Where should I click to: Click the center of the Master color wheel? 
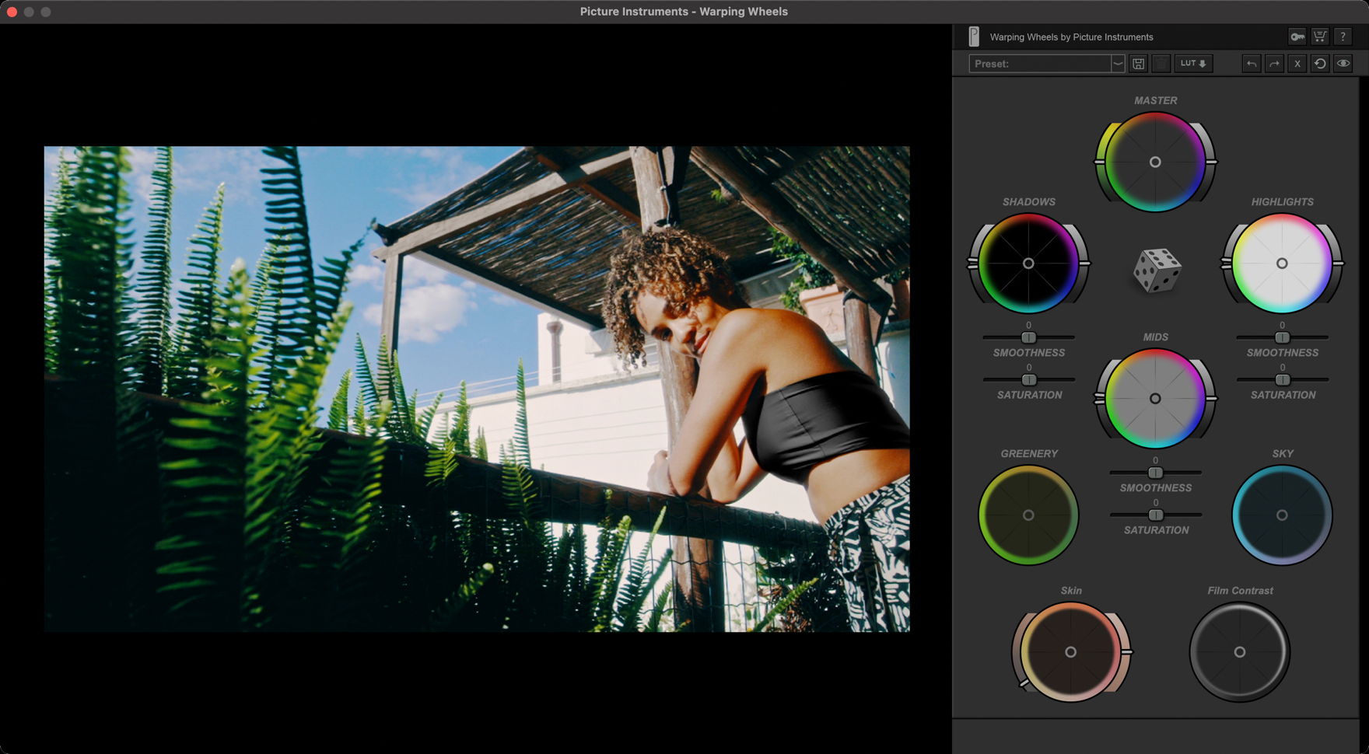click(1155, 162)
